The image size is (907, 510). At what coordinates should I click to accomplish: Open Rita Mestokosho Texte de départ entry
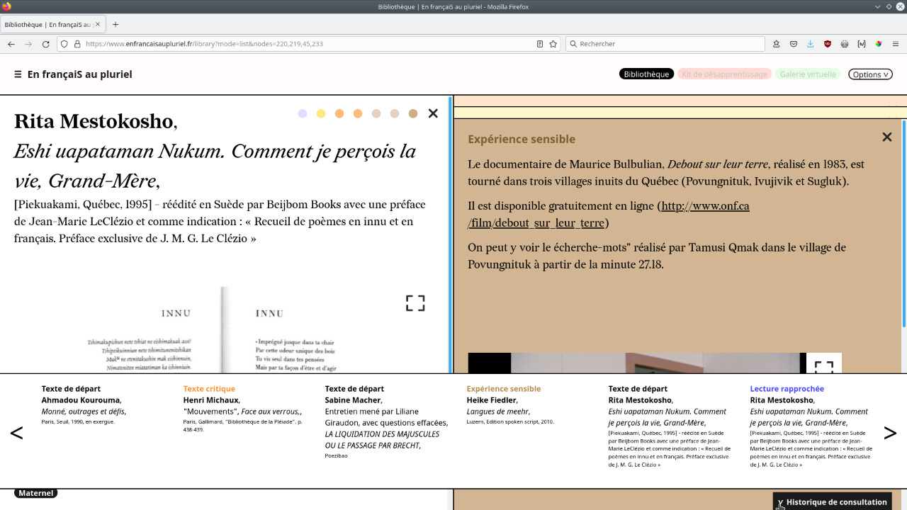coord(670,426)
